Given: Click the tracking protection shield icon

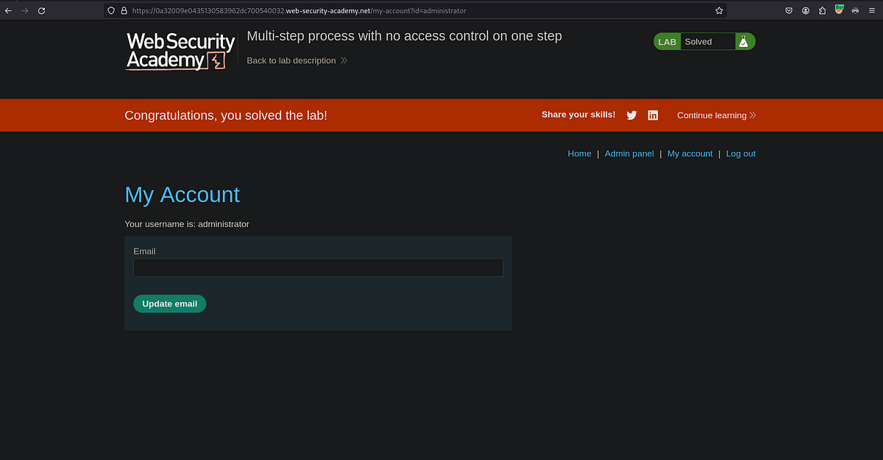Looking at the screenshot, I should pos(111,10).
